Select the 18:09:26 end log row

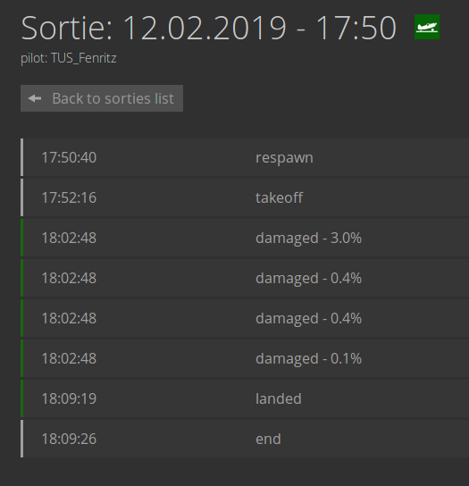pos(245,439)
